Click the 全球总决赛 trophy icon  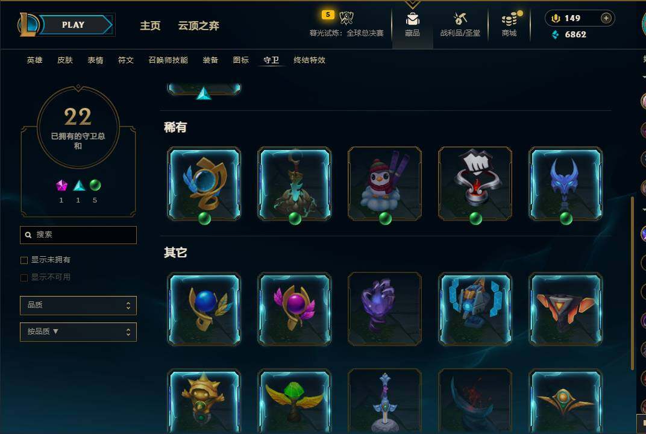coord(346,17)
